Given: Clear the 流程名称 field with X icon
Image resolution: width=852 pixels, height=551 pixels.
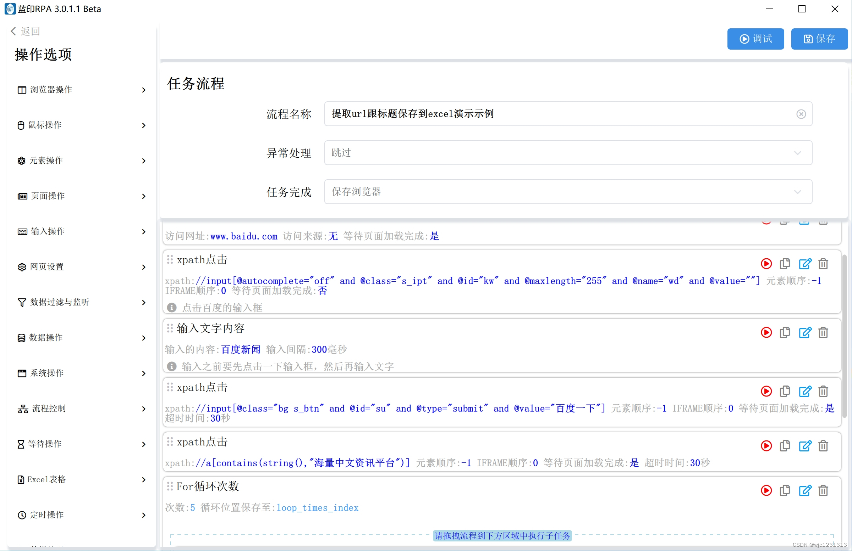Looking at the screenshot, I should 801,114.
